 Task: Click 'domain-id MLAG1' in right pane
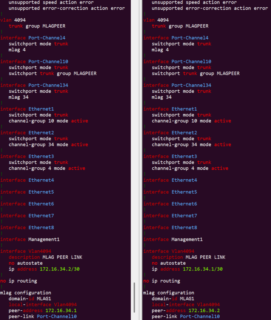[x=173, y=299]
